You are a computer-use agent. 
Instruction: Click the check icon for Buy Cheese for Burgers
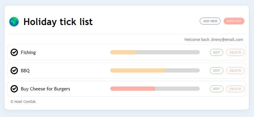(14, 89)
